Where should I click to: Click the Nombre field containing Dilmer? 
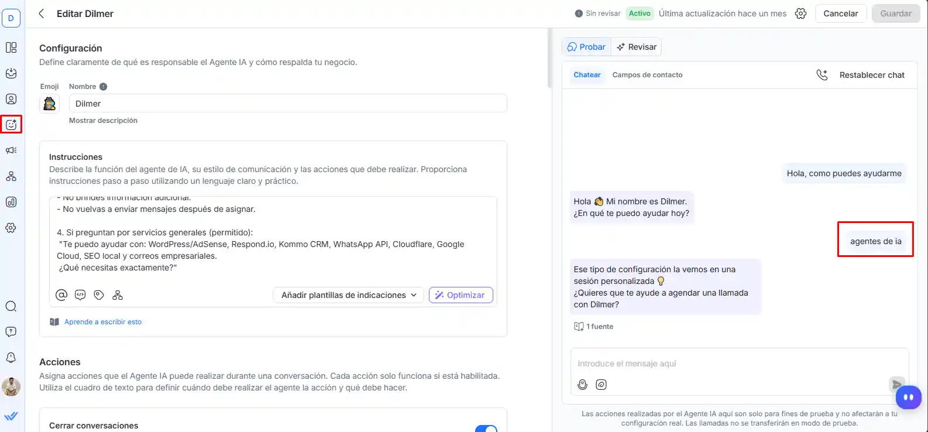point(288,104)
